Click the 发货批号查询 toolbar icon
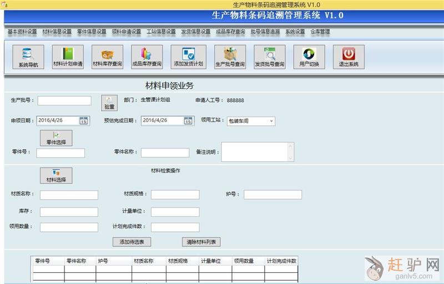Image resolution: width=444 pixels, height=284 pixels. tap(269, 57)
